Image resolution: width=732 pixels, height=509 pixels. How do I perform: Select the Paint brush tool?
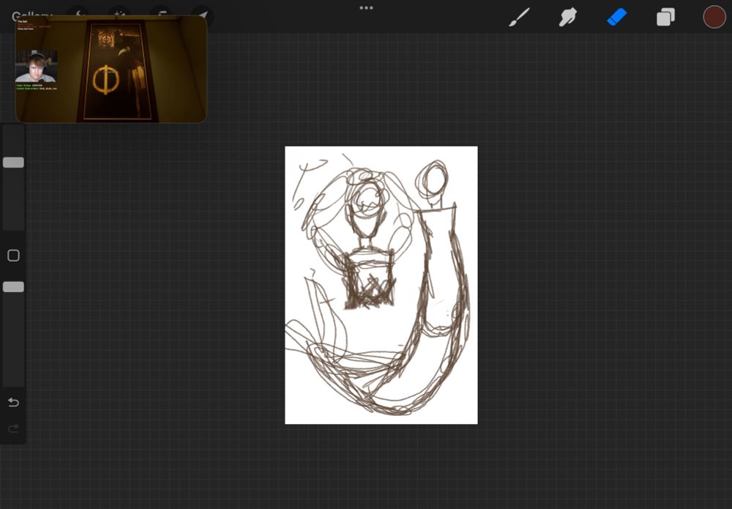(x=519, y=17)
